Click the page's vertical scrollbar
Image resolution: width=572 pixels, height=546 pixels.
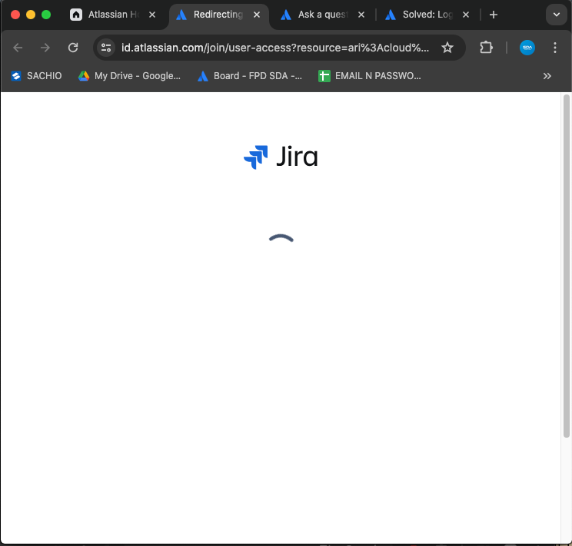click(566, 266)
